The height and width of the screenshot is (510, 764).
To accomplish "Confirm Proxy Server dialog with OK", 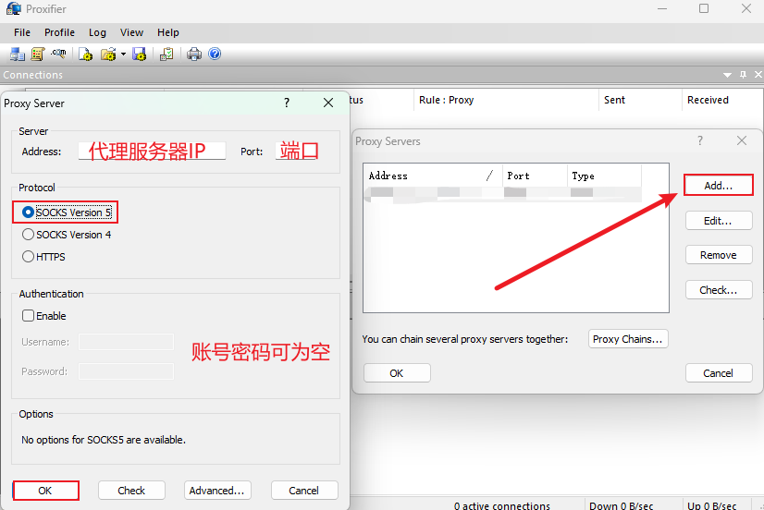I will pos(46,491).
